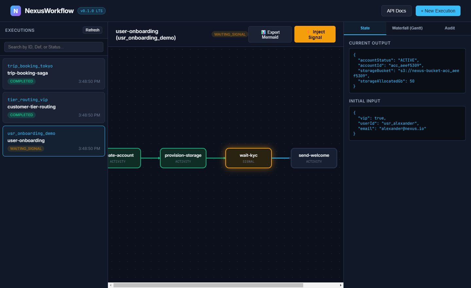Refresh the executions list
The width and height of the screenshot is (471, 288).
[x=93, y=30]
